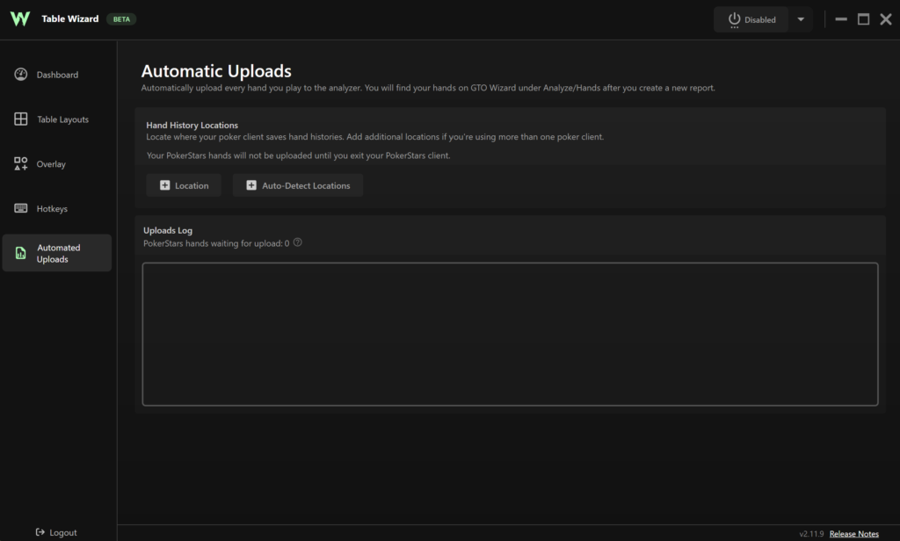The image size is (900, 541).
Task: Click the Table Layouts grid icon
Action: (x=21, y=119)
